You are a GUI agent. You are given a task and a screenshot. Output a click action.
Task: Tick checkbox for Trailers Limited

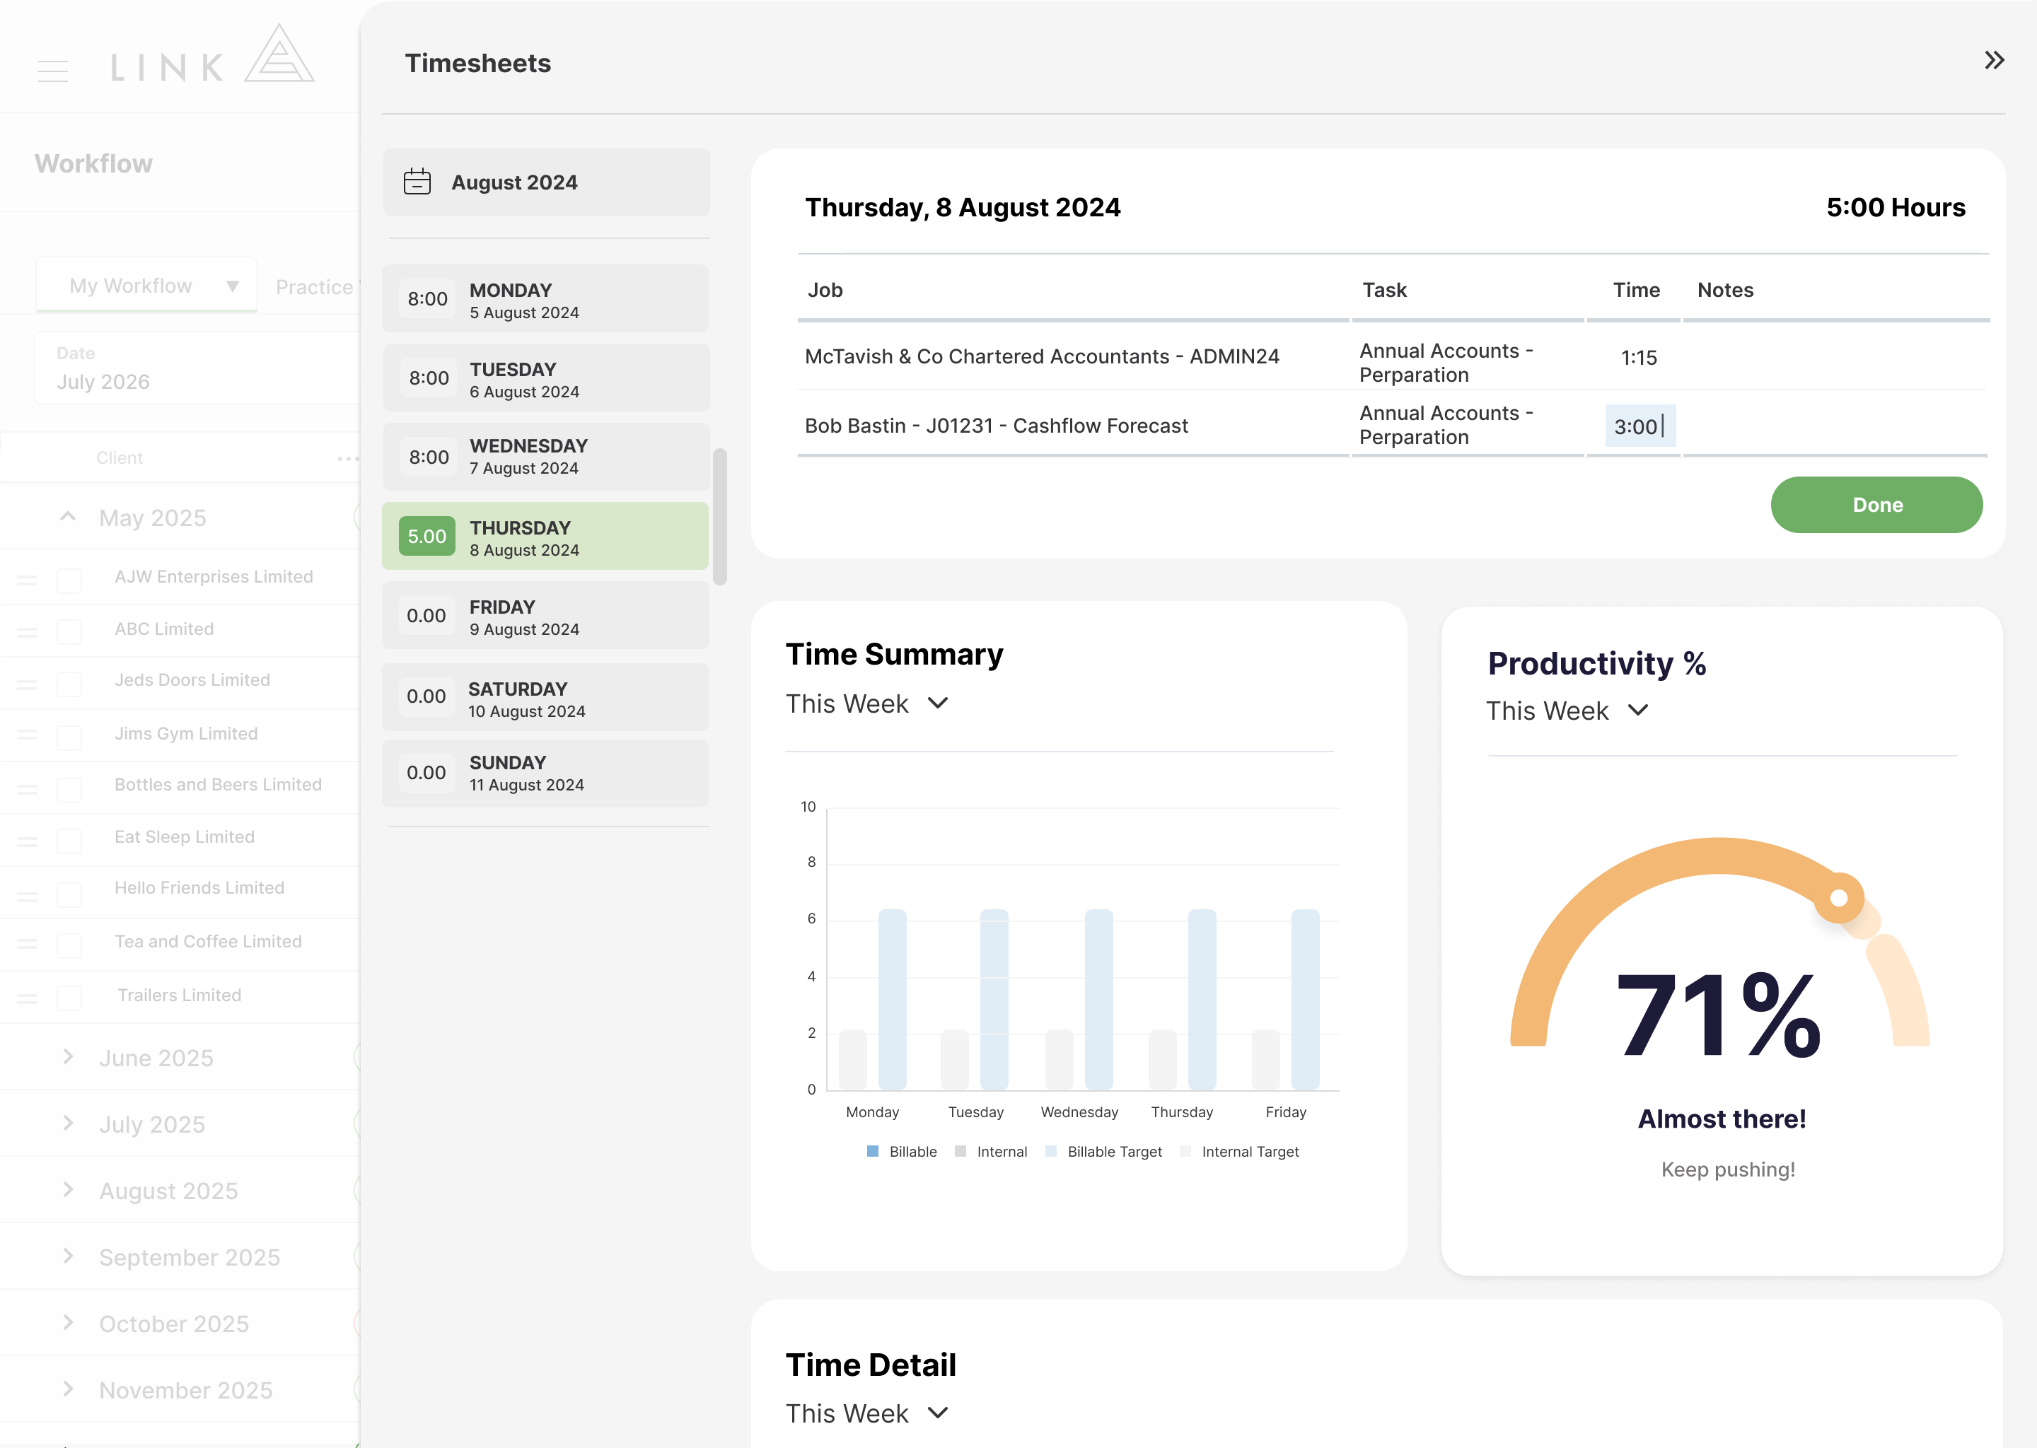pos(69,998)
